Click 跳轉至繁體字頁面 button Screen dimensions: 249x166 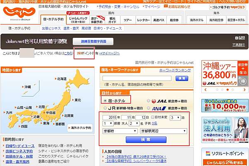(x=93, y=41)
